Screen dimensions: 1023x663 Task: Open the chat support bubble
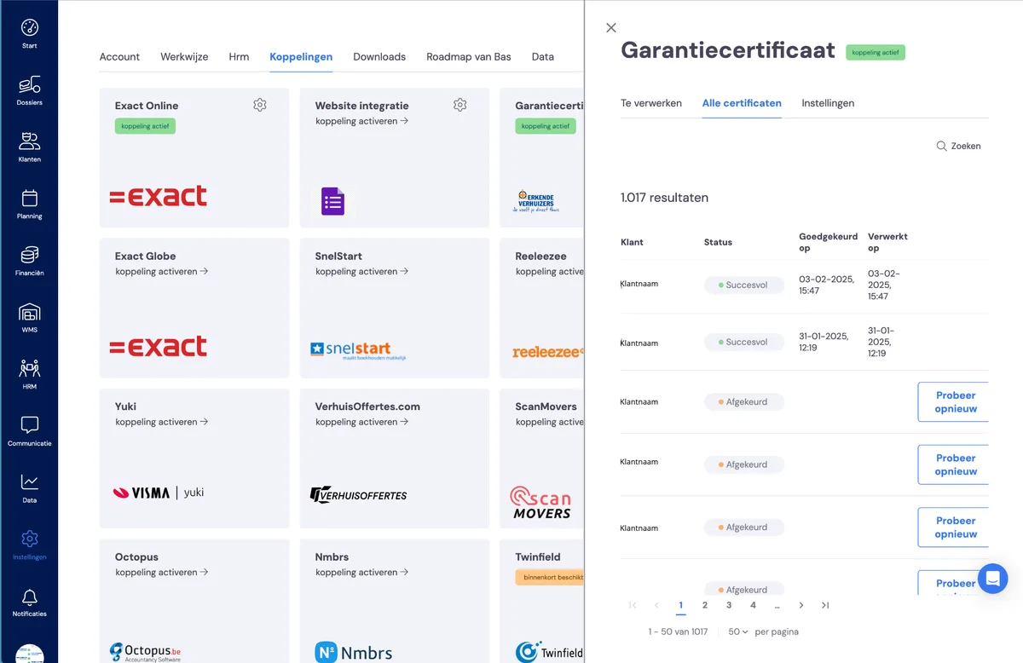(x=992, y=579)
